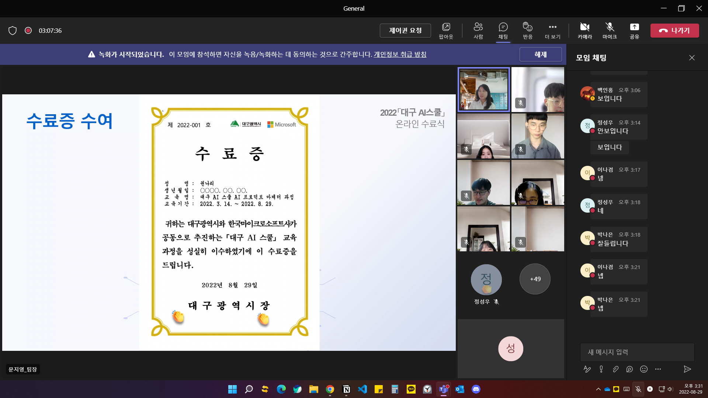This screenshot has width=708, height=398.
Task: Toggle the camera on
Action: click(584, 30)
